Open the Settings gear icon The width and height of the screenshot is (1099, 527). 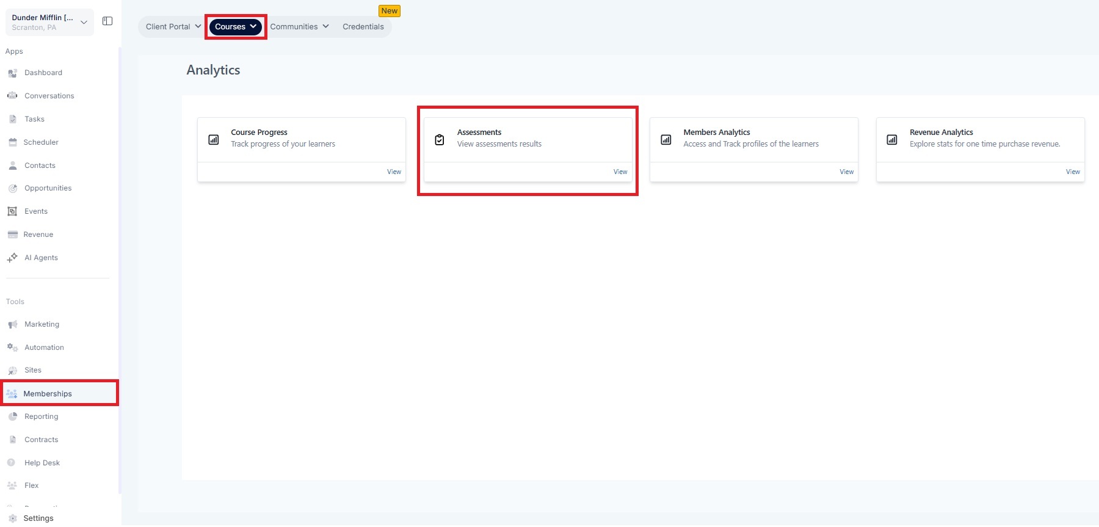(x=12, y=518)
